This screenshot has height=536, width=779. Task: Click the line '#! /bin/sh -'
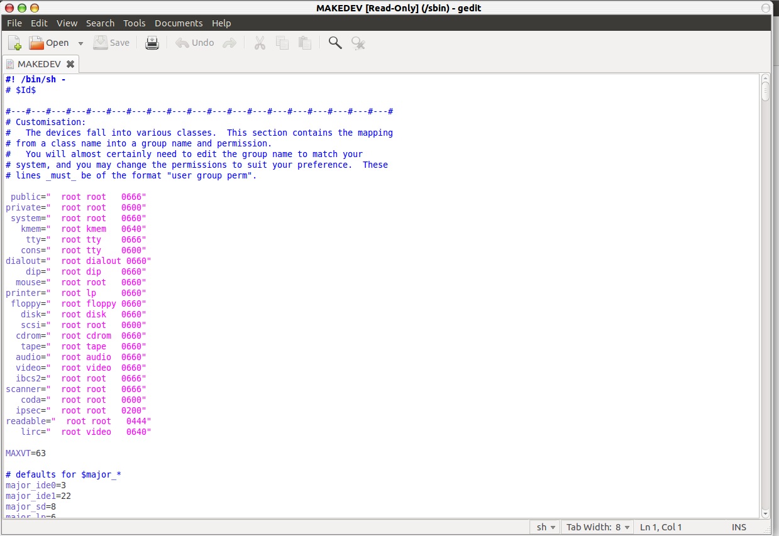(36, 79)
